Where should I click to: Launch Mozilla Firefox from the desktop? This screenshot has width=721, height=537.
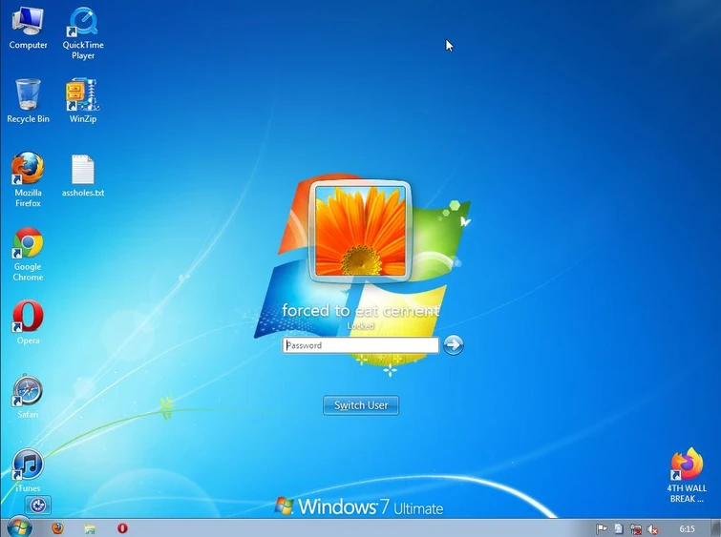tap(28, 179)
